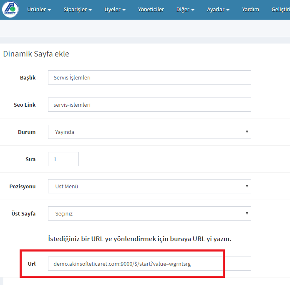Click the Sıra number field
290x285 pixels.
pyautogui.click(x=63, y=159)
